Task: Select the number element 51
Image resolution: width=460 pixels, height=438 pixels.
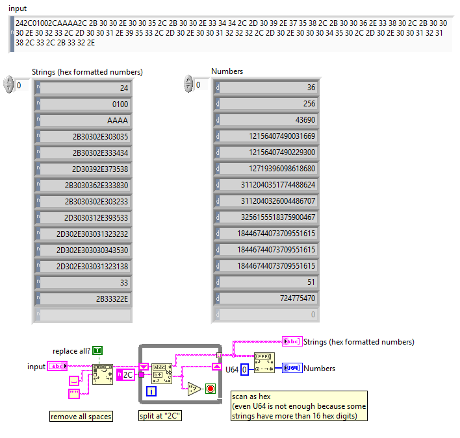Action: pyautogui.click(x=266, y=282)
